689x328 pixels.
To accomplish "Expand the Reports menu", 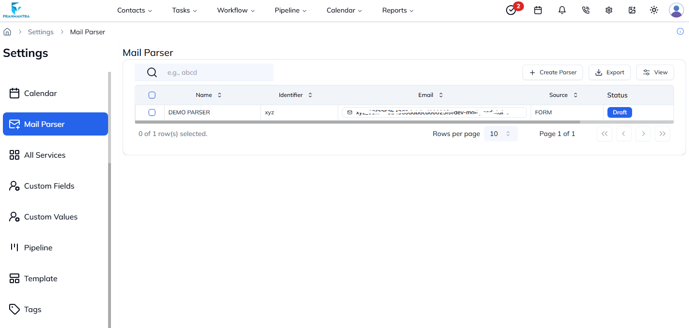I will coord(397,10).
